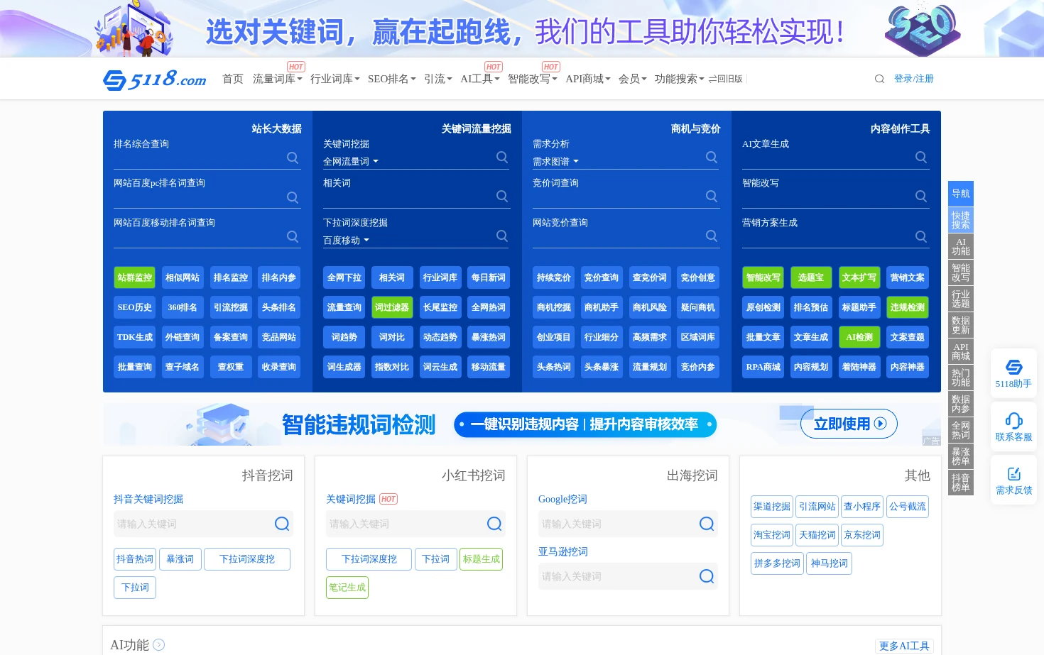Expand 流量词库 nav dropdown
1044x655 pixels.
[278, 79]
